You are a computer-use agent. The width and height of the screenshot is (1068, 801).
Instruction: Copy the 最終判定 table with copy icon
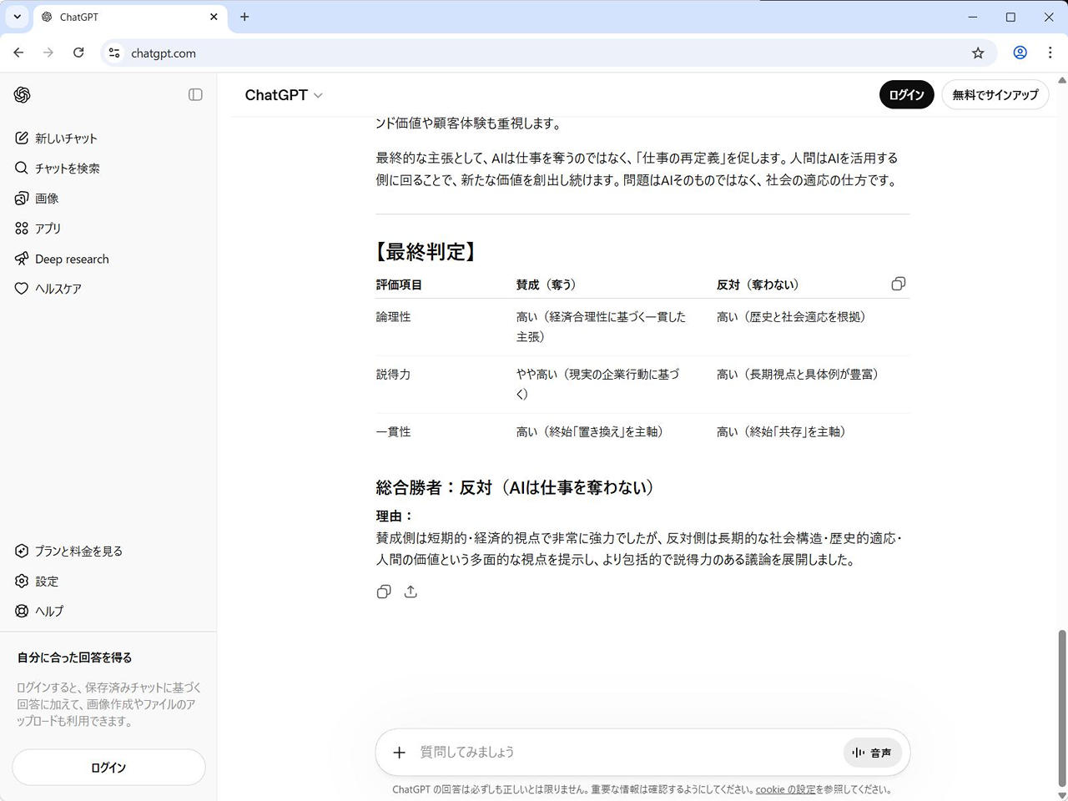[898, 284]
